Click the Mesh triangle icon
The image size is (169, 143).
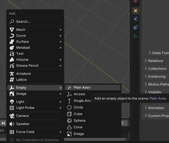(12, 30)
